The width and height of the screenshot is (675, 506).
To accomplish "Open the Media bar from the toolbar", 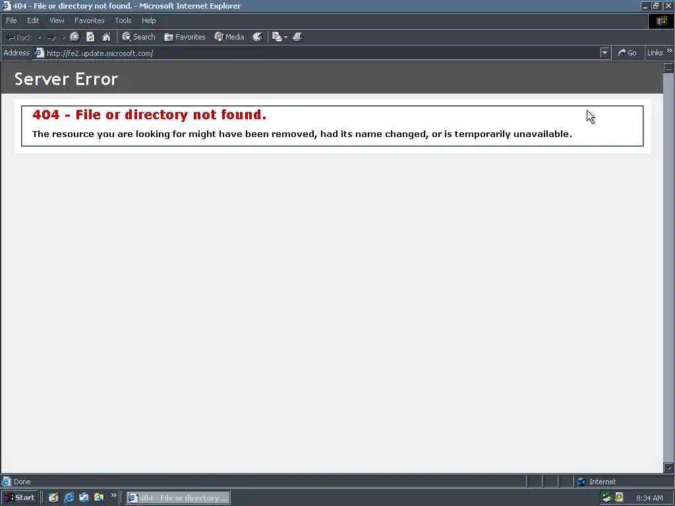I will [x=229, y=37].
